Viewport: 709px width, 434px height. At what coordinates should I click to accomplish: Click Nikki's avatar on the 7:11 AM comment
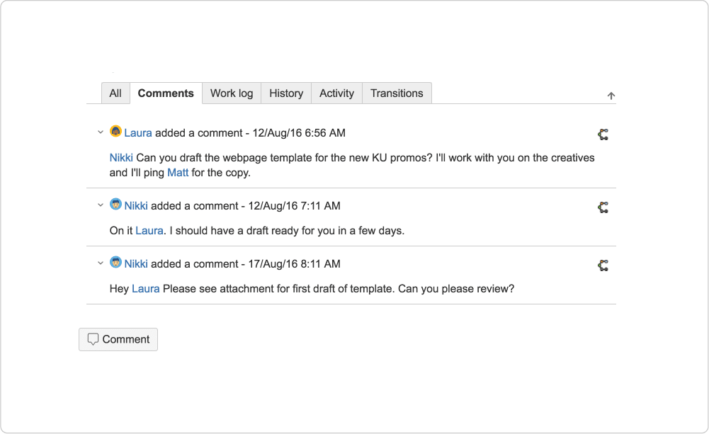click(x=116, y=205)
